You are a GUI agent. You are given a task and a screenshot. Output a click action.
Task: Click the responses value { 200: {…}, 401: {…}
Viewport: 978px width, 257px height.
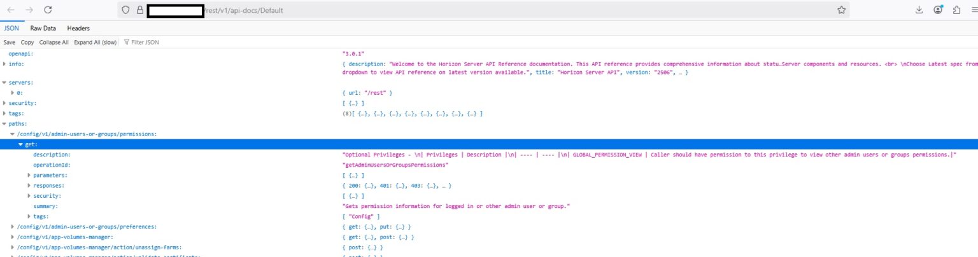(397, 185)
